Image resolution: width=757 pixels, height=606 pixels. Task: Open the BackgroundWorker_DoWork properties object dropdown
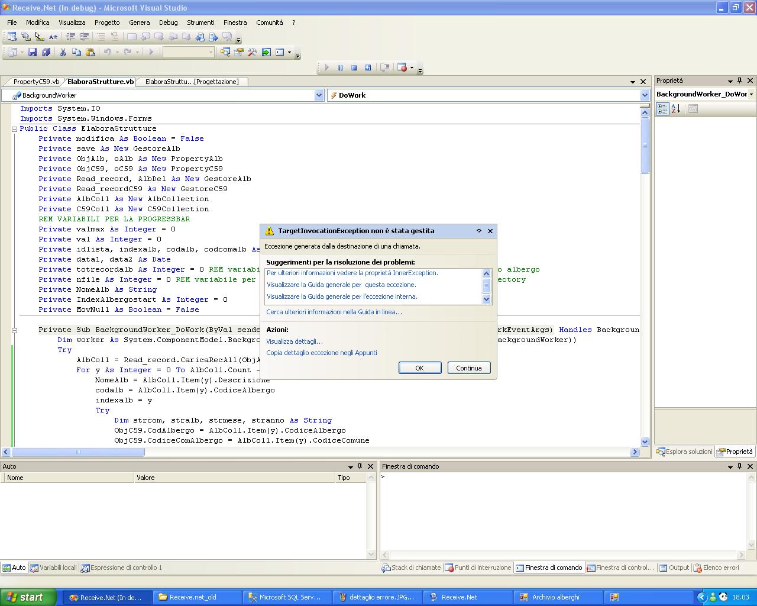751,94
